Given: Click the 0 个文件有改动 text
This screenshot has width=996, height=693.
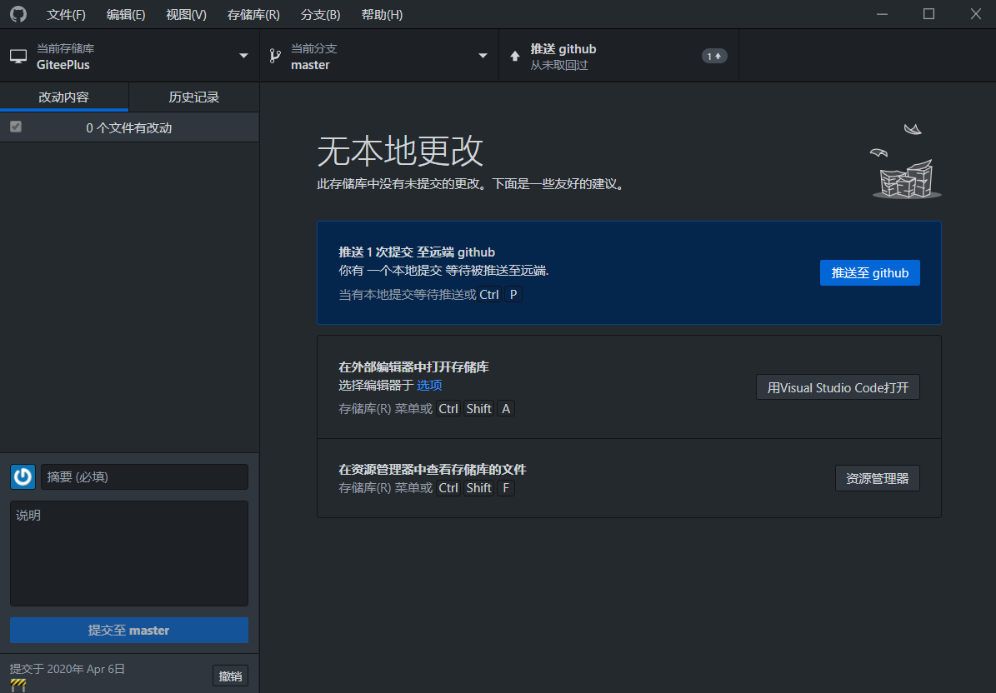Looking at the screenshot, I should 129,127.
